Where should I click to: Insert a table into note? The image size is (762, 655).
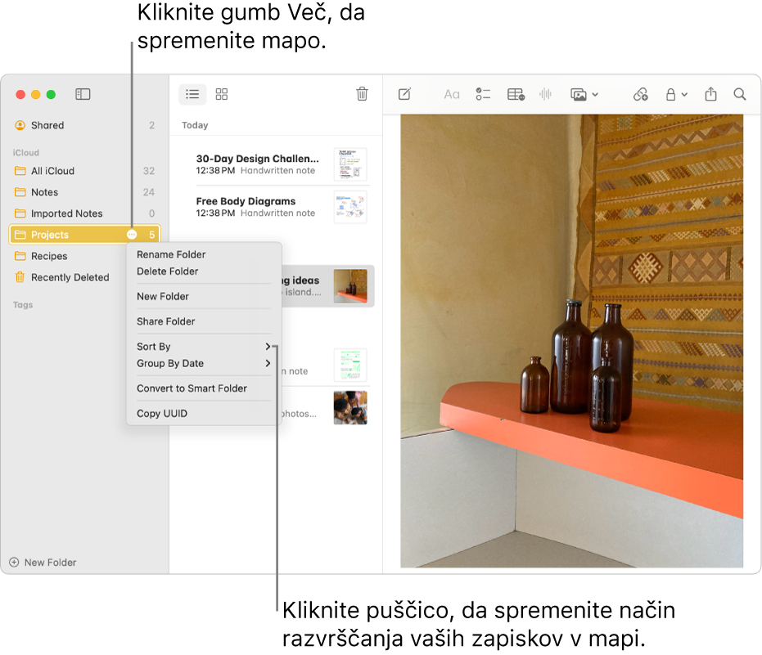[x=516, y=94]
